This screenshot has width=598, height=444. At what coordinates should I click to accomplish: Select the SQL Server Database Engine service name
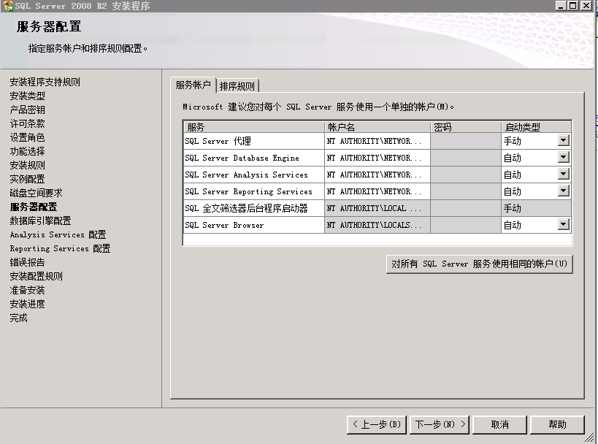[254, 158]
